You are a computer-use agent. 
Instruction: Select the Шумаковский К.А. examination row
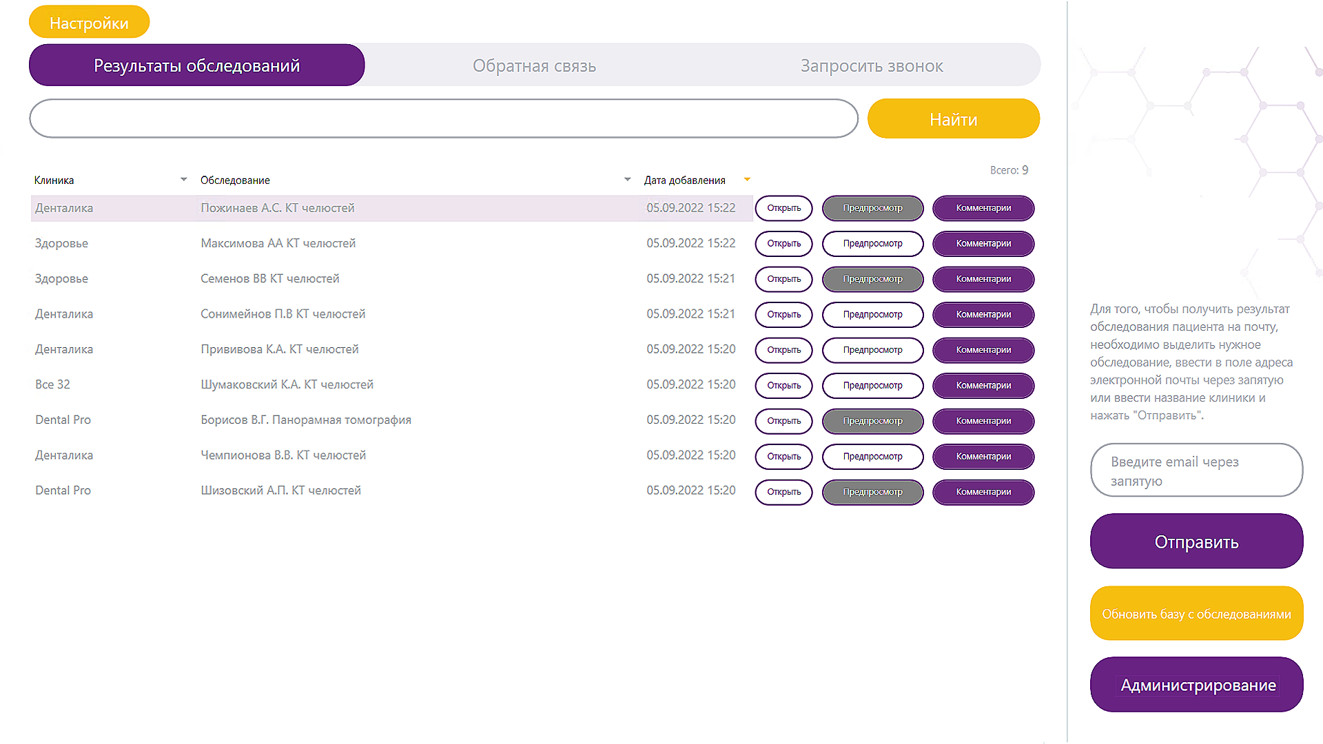pos(287,384)
